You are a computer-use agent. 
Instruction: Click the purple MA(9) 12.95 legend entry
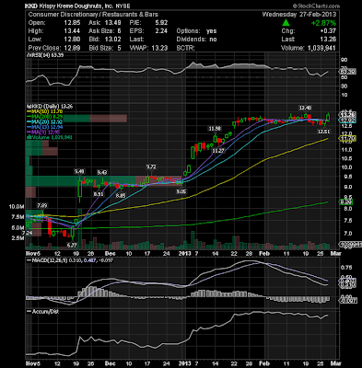click(44, 132)
